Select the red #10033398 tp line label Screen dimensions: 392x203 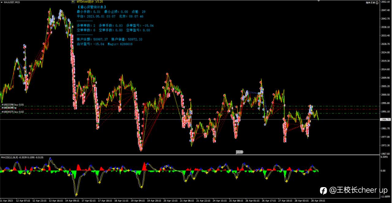point(9,108)
